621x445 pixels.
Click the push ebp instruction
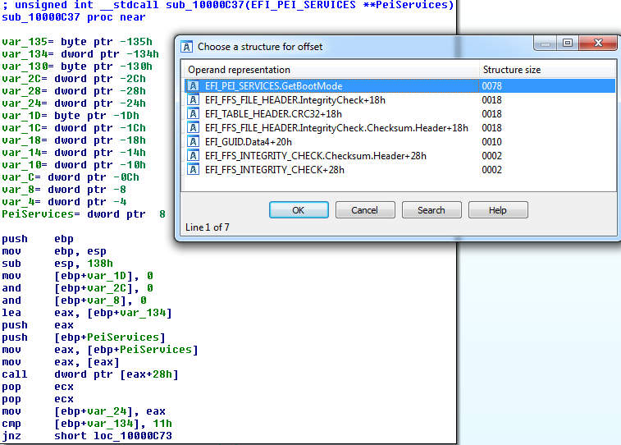pos(38,240)
